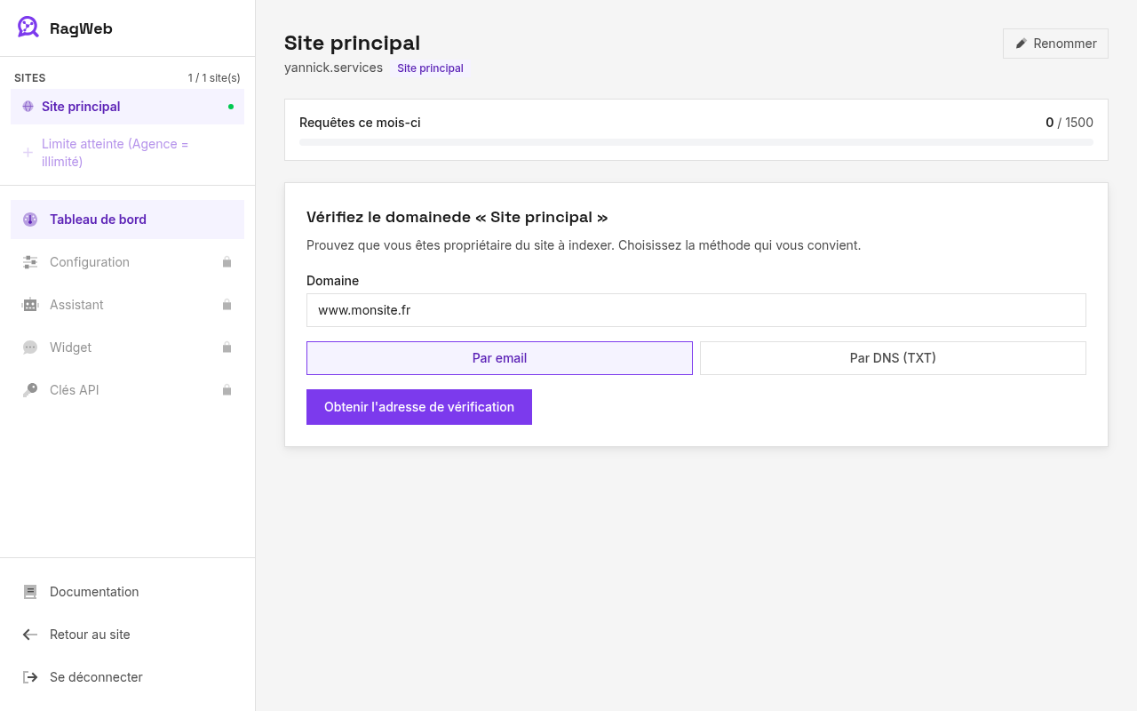1137x711 pixels.
Task: Click the Retour au site arrow icon
Action: click(x=30, y=635)
